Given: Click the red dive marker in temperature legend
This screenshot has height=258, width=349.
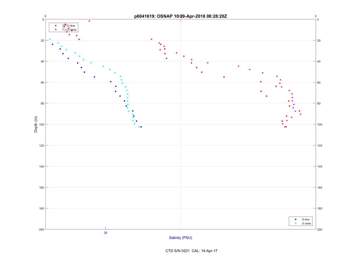Looking at the screenshot, I should tap(56, 26).
